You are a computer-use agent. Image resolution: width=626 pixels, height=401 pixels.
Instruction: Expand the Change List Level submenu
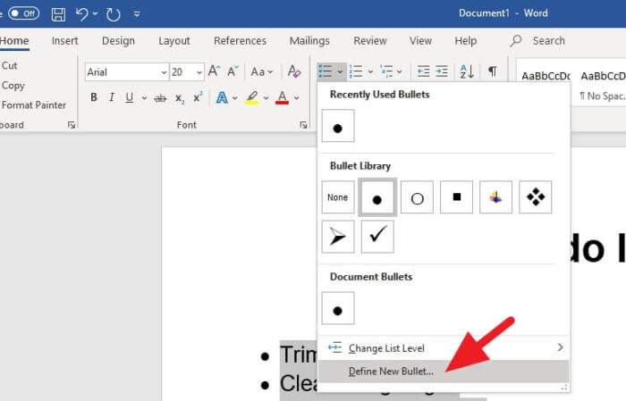[x=444, y=348]
